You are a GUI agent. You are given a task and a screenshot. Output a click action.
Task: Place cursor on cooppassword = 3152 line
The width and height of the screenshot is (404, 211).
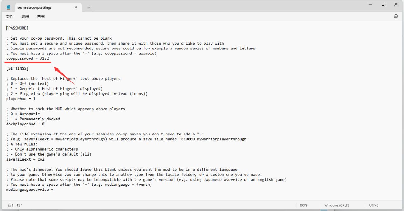click(27, 59)
